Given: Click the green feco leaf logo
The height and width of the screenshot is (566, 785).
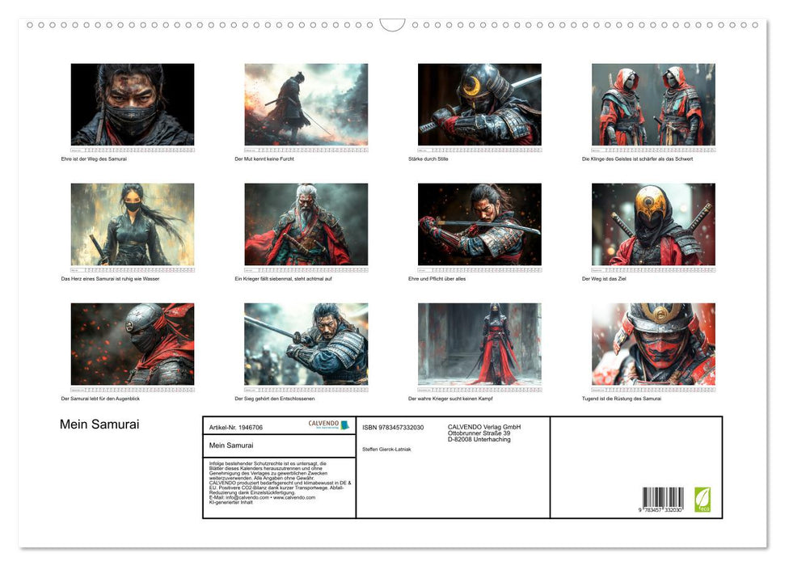Looking at the screenshot, I should click(x=703, y=499).
